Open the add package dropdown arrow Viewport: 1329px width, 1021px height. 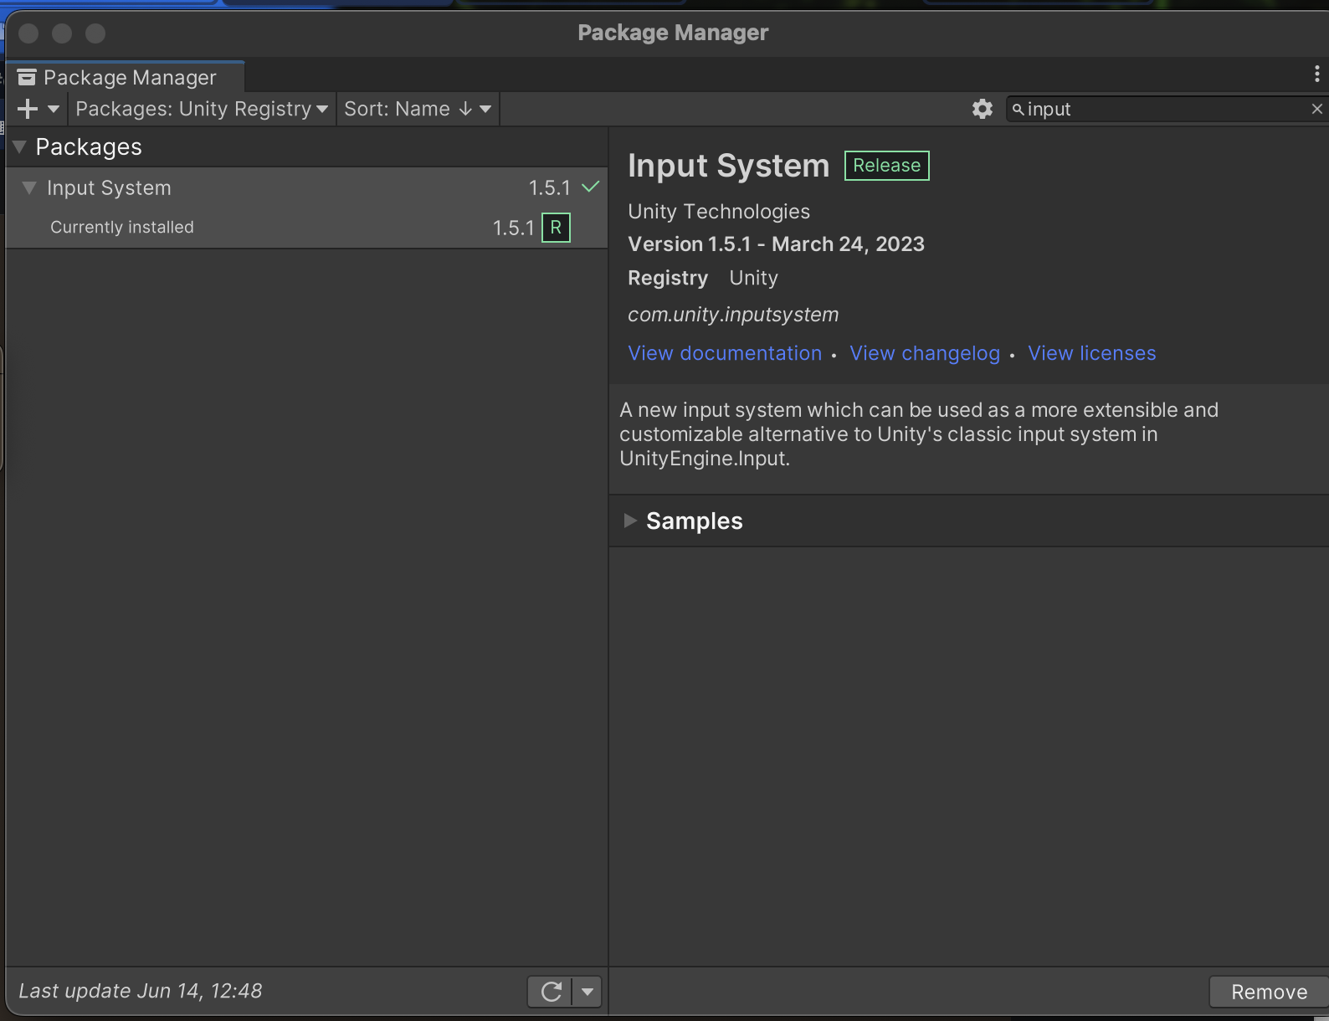[54, 109]
